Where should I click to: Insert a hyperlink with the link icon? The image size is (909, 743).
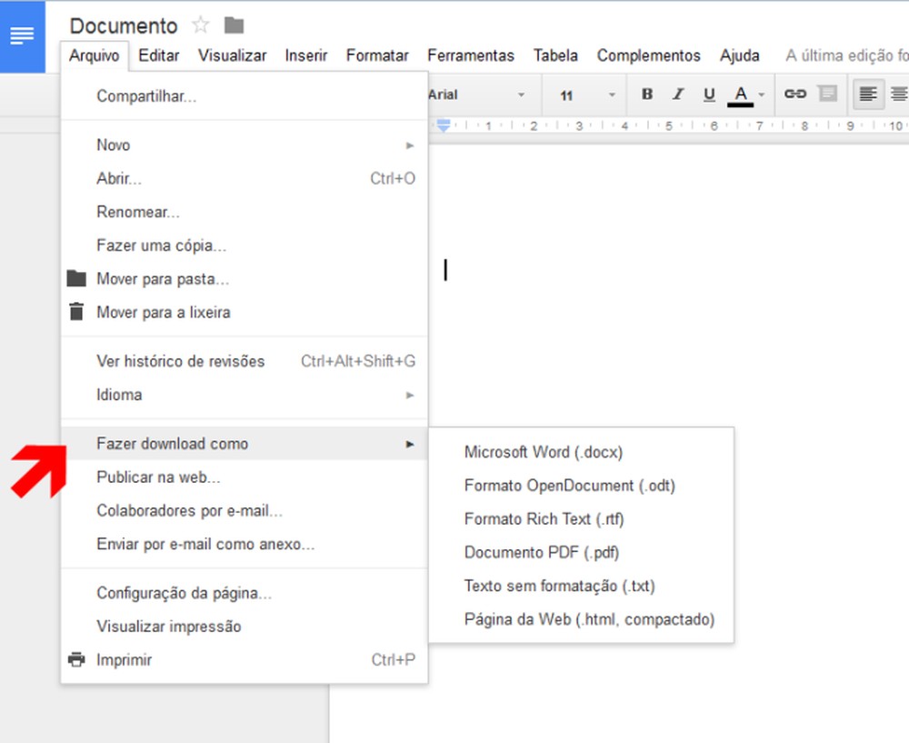click(794, 94)
